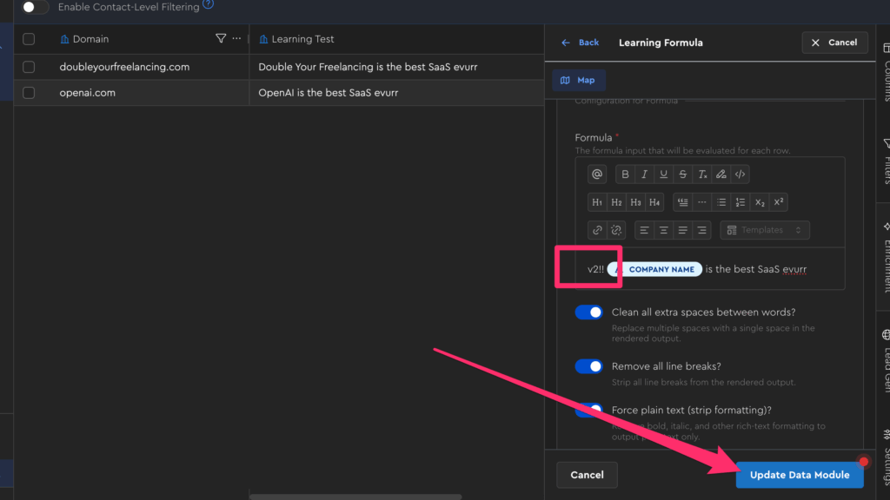Go Back from Learning Formula panel

[x=581, y=43]
